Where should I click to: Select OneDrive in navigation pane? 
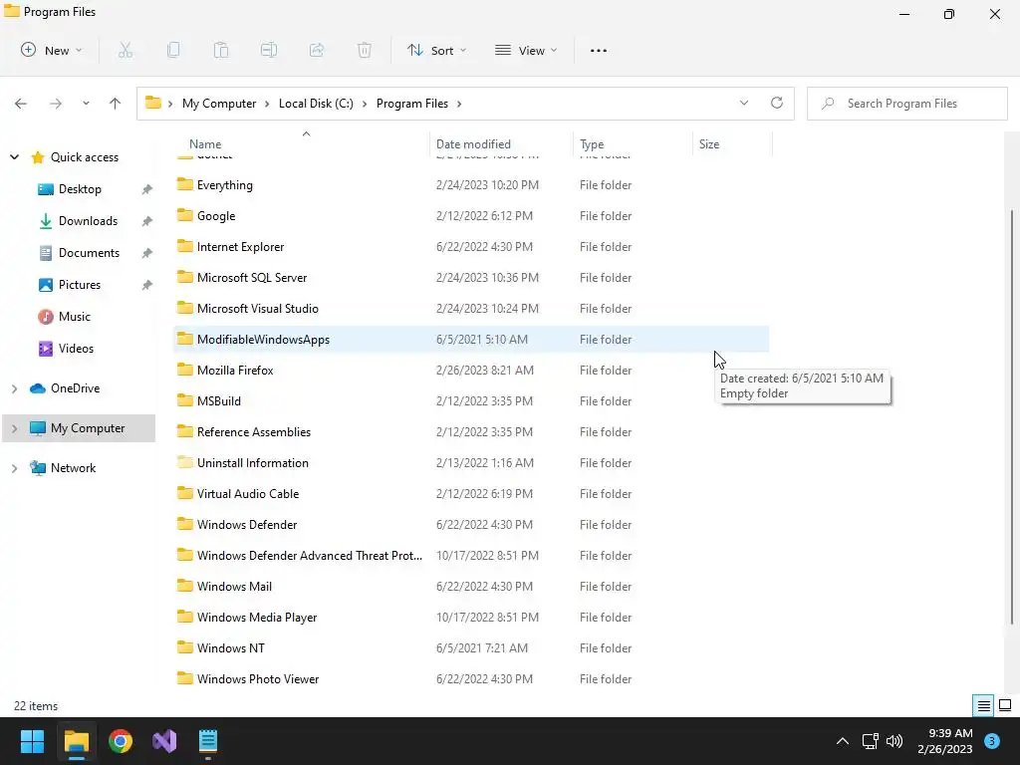[x=65, y=388]
